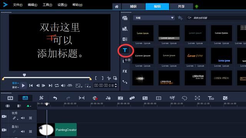Open the FX filter library
246x138 pixels.
click(x=125, y=71)
